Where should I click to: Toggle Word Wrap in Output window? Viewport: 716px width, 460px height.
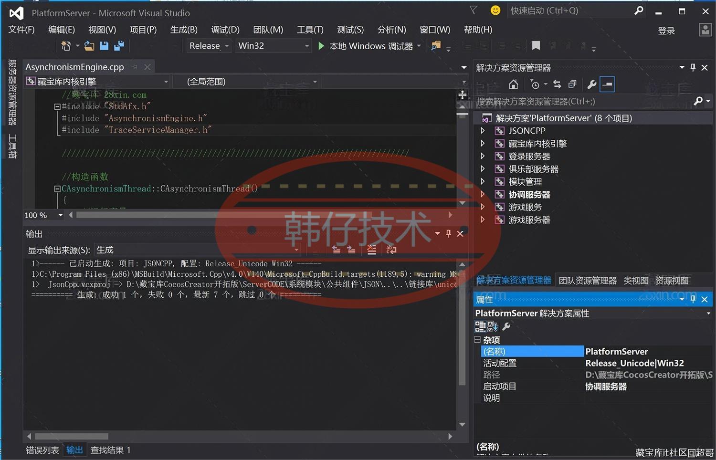pos(391,250)
